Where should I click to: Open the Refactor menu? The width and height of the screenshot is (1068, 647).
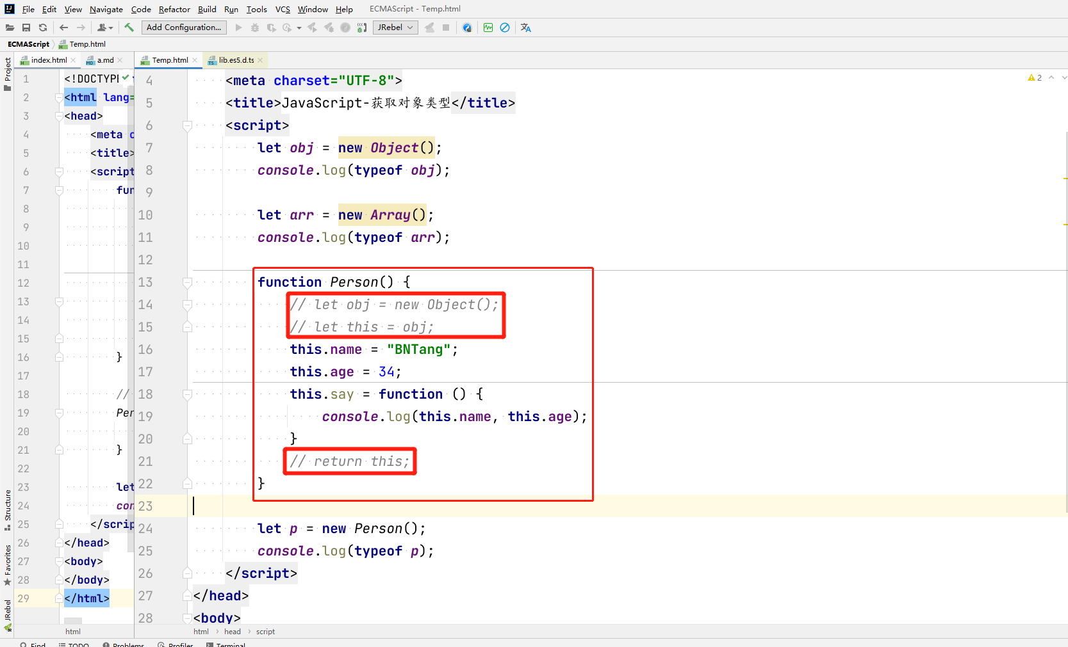[174, 9]
